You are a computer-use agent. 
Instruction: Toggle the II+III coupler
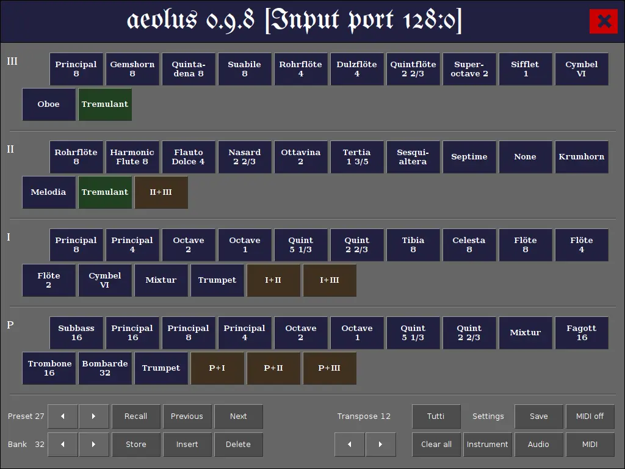[161, 192]
